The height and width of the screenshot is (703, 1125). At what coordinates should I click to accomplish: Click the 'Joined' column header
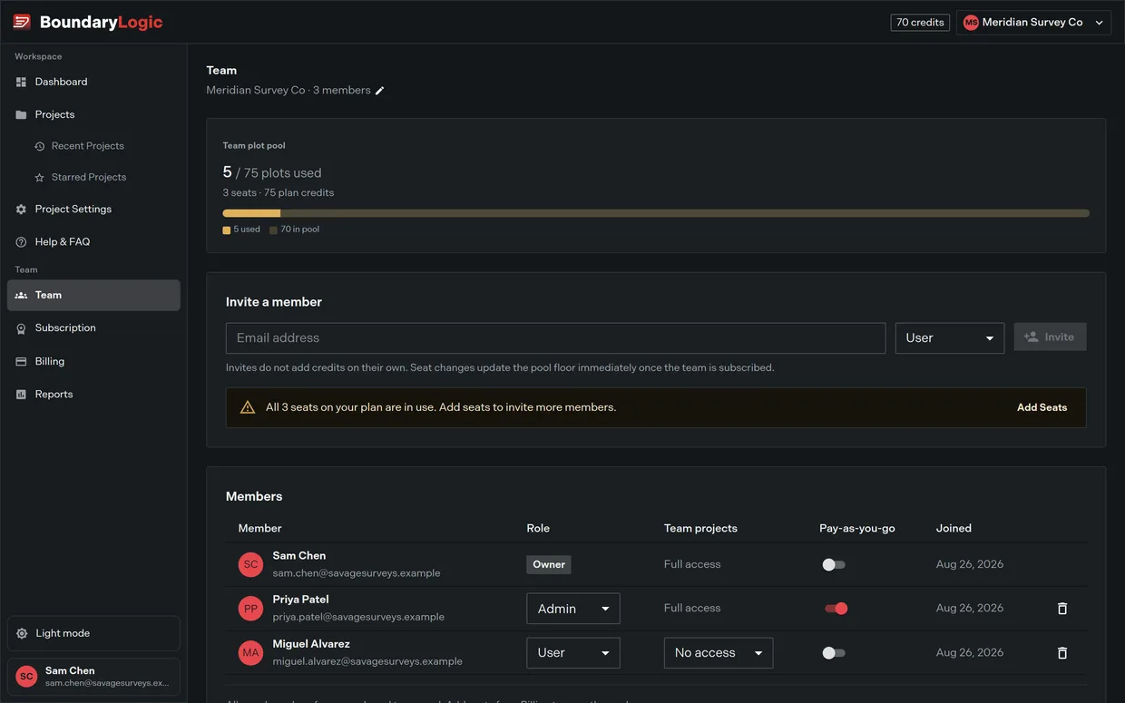[954, 528]
